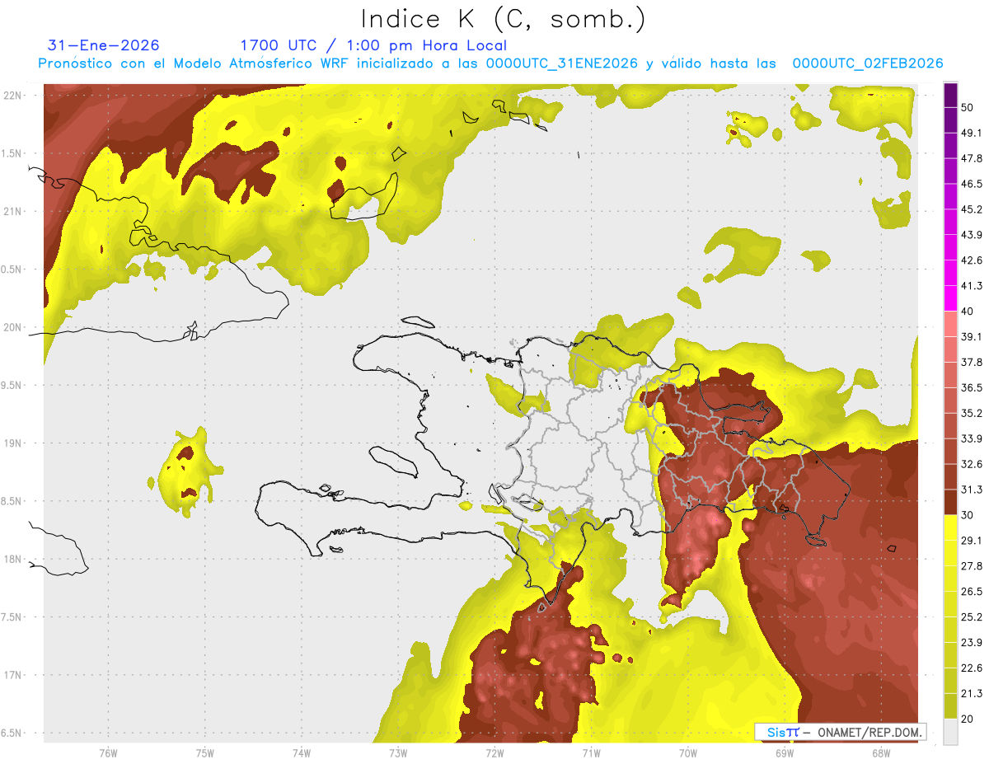
Task: Click the colorbar value '33.9'
Action: click(x=972, y=438)
